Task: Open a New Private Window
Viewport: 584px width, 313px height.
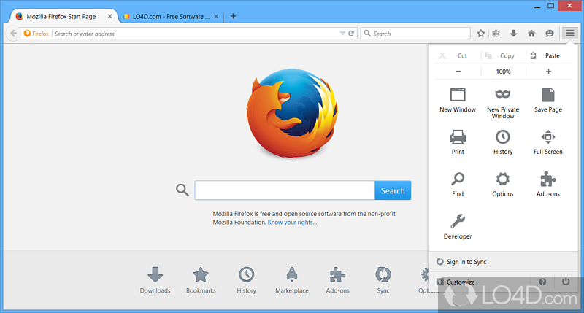Action: 502,102
